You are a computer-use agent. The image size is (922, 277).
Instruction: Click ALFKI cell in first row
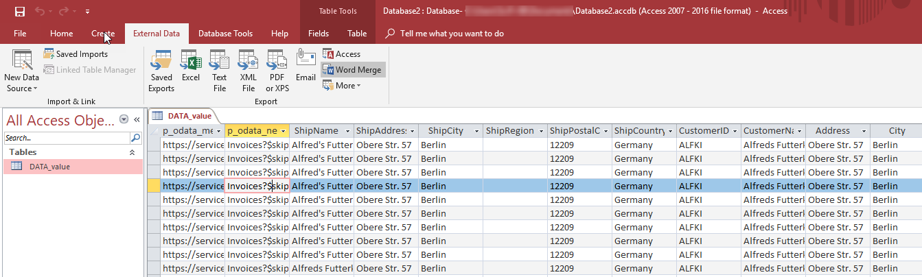pyautogui.click(x=708, y=145)
